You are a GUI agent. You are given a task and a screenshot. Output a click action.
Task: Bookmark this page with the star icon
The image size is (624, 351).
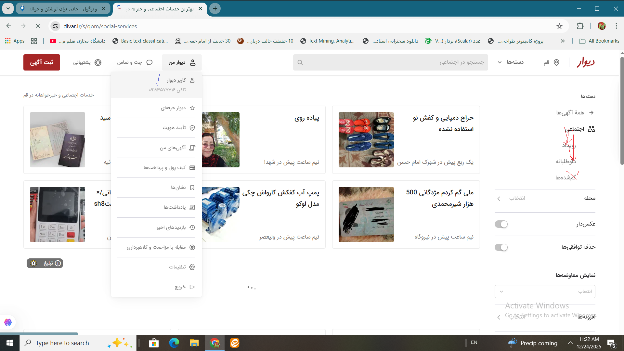(559, 26)
